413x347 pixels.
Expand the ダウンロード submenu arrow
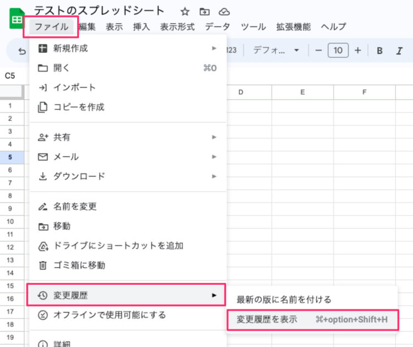tap(214, 176)
